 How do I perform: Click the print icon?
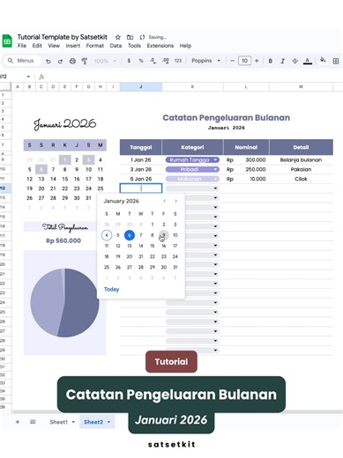(x=72, y=61)
